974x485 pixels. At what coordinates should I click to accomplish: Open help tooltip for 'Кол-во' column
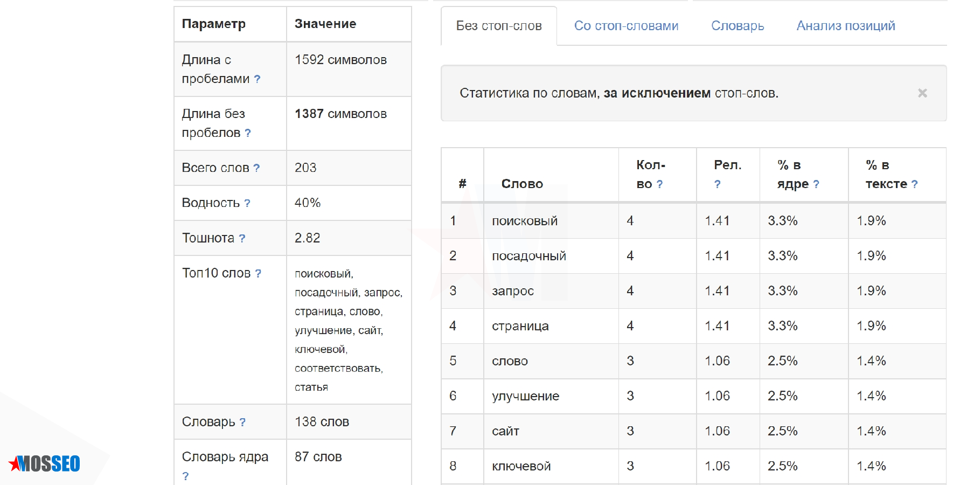click(x=659, y=184)
